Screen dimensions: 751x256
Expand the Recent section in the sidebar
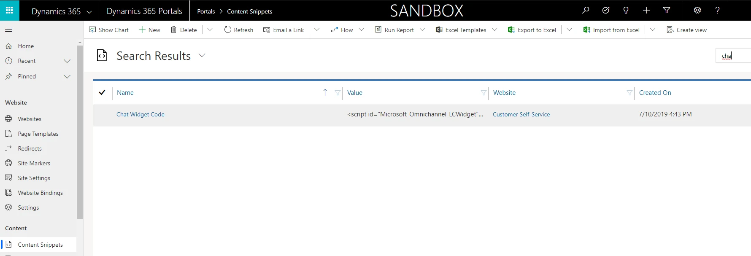coord(67,61)
